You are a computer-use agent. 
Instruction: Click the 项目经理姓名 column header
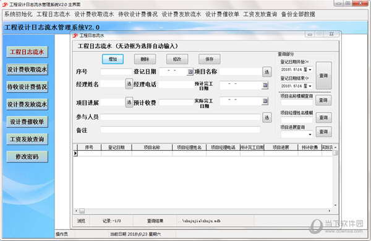pos(189,147)
